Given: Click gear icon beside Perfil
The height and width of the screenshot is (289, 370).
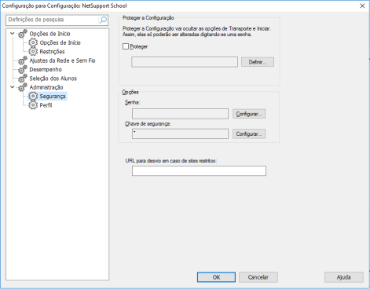Looking at the screenshot, I should (33, 105).
